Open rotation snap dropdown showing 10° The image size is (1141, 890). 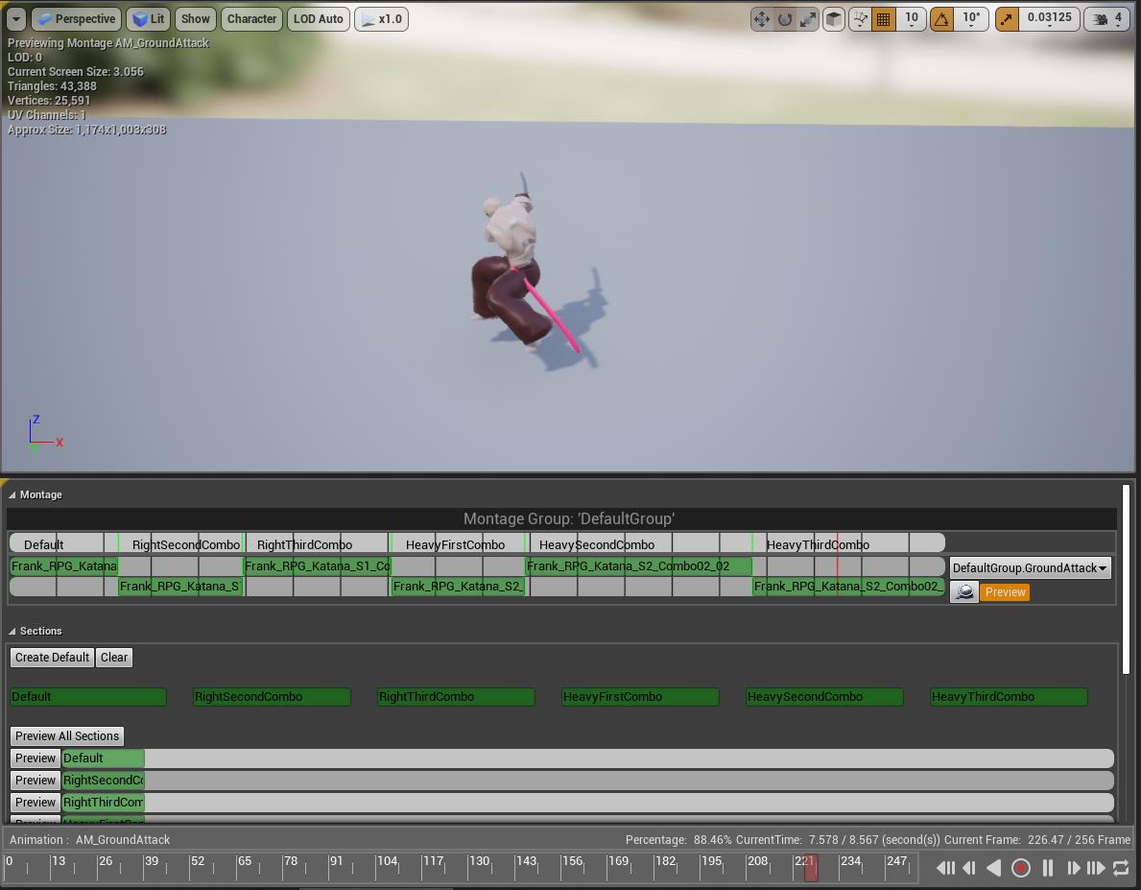pyautogui.click(x=971, y=19)
